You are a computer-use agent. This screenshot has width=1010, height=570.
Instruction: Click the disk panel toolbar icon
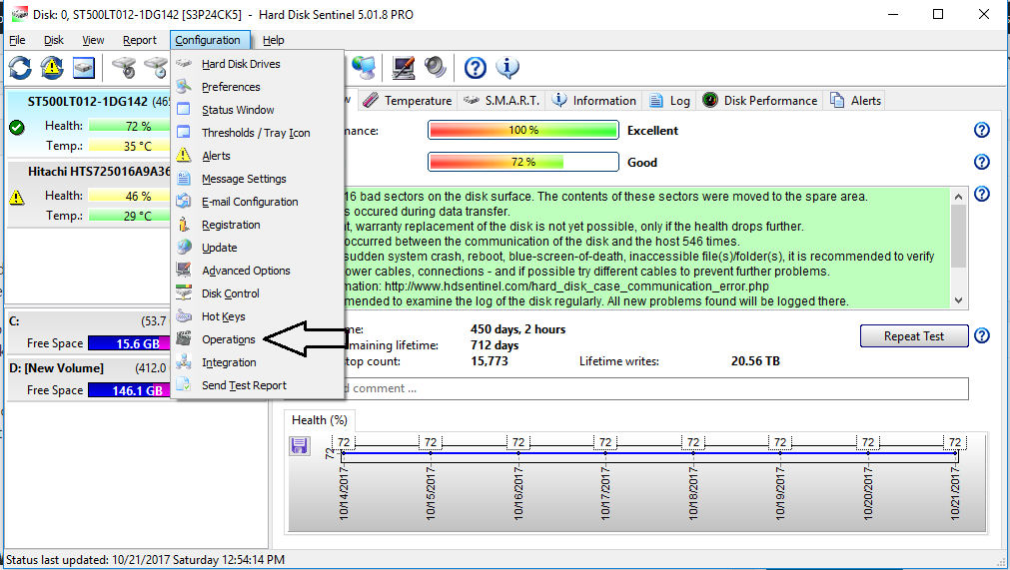point(84,67)
